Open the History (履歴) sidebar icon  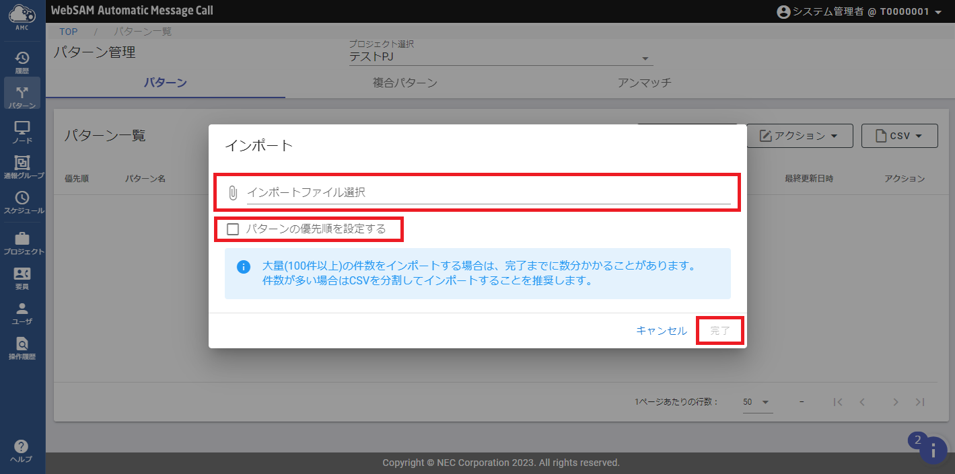[22, 62]
